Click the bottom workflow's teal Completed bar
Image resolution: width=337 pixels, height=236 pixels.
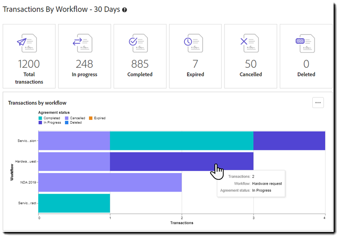(74, 203)
